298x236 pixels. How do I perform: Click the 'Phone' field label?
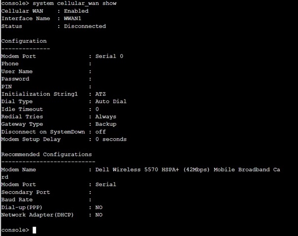(10, 64)
